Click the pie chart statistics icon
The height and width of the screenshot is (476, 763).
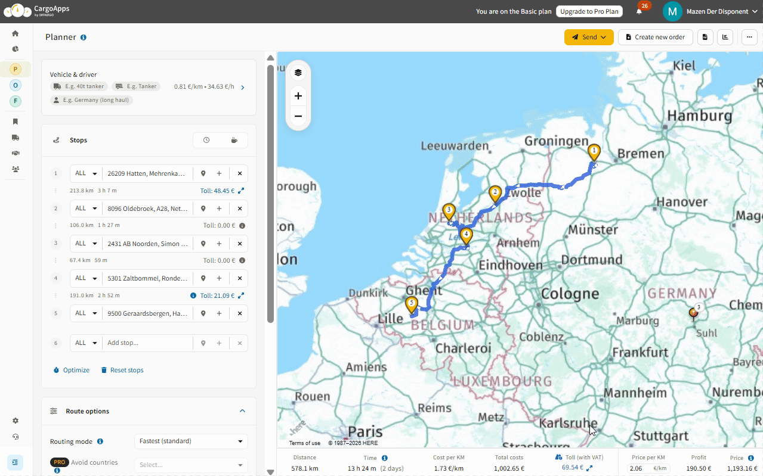[x=15, y=49]
